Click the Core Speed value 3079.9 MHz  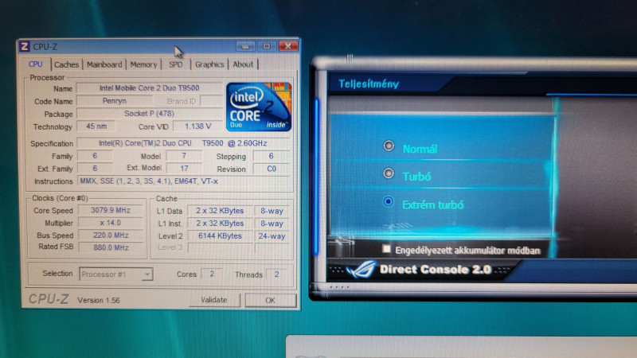click(111, 210)
